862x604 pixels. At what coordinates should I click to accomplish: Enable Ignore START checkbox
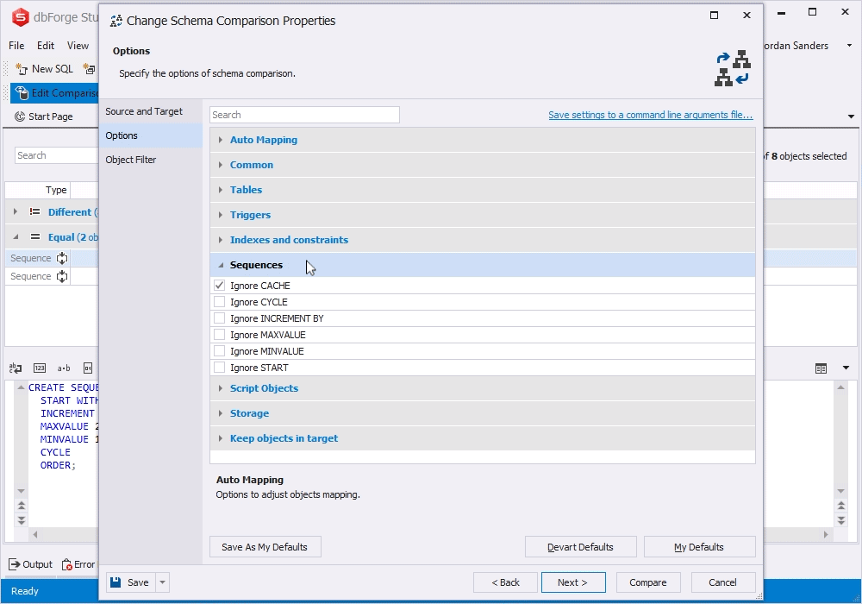click(219, 368)
